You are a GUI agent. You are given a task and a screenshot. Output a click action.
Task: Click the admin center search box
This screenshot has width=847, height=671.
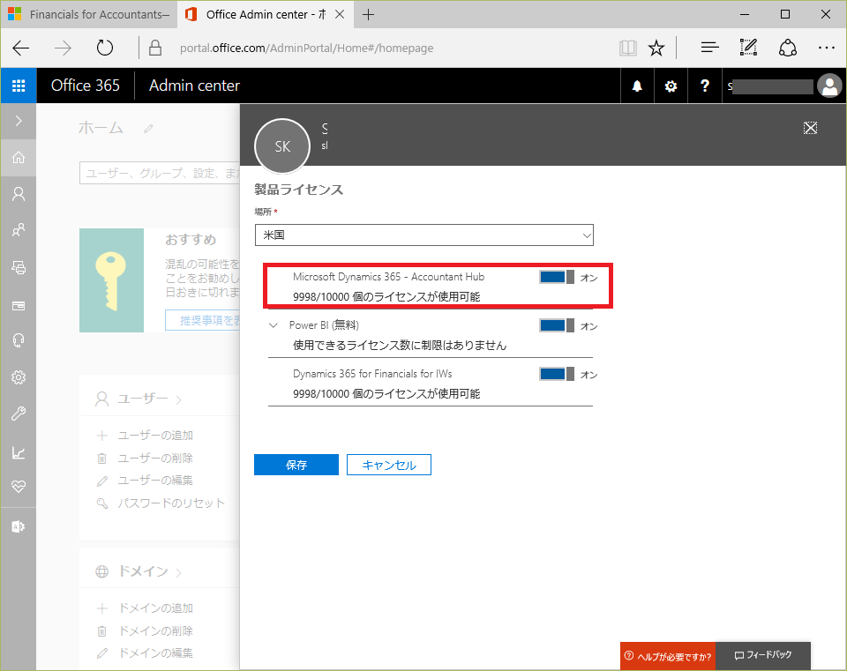(160, 173)
